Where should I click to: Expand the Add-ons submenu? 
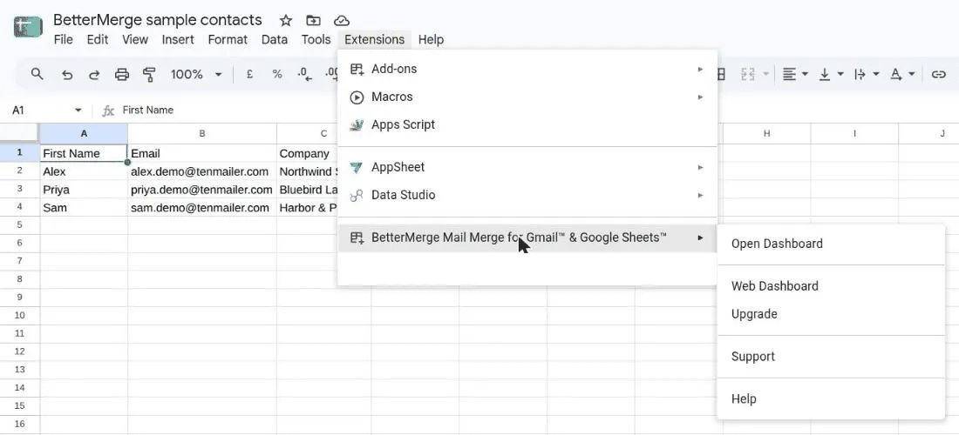point(527,69)
